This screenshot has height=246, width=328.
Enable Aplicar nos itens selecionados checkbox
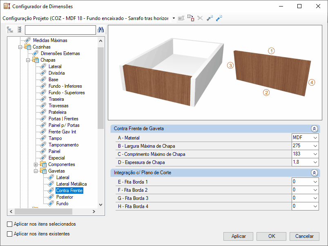click(9, 224)
